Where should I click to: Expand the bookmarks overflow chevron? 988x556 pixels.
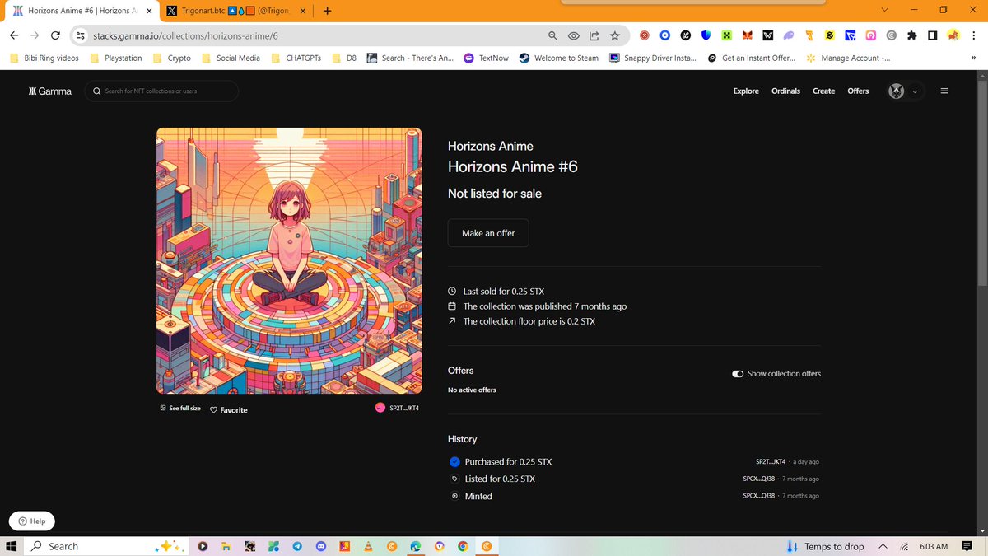pos(973,58)
